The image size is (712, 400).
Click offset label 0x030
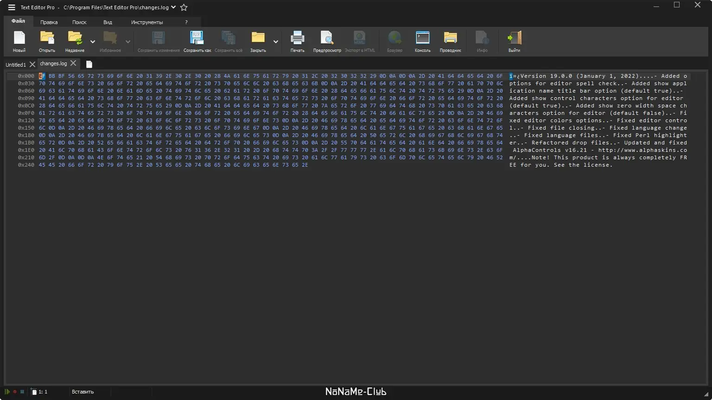tap(26, 83)
